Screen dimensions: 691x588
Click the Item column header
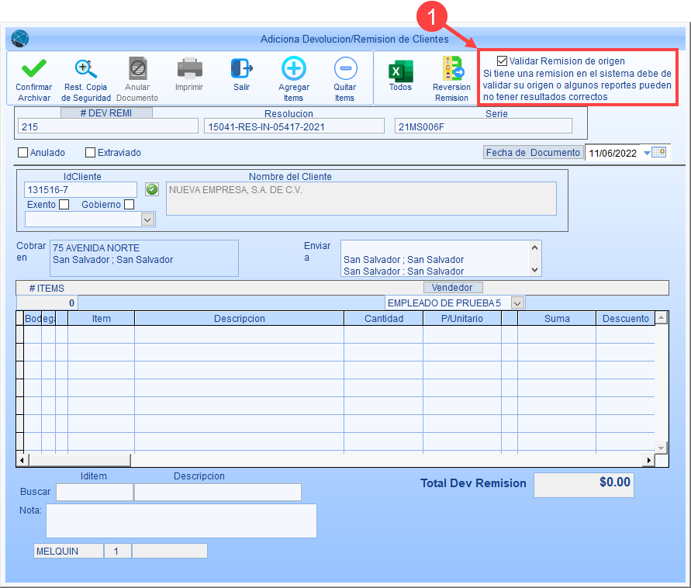102,318
